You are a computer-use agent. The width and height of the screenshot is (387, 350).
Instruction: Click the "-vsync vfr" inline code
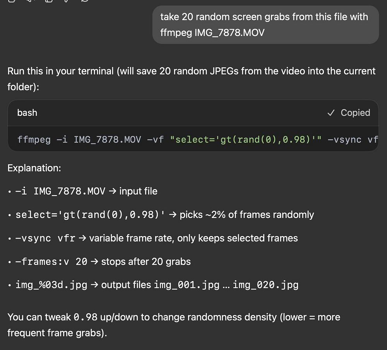tap(45, 238)
